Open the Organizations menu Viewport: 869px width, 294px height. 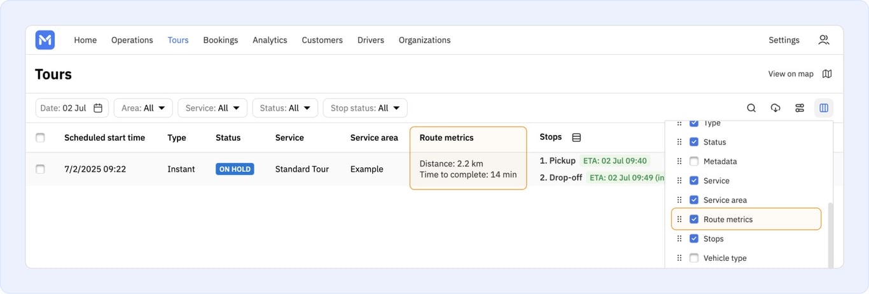click(x=425, y=40)
